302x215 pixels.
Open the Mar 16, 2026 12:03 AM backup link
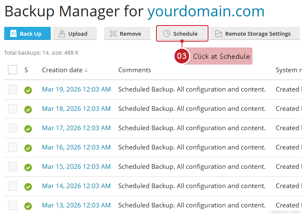pyautogui.click(x=76, y=147)
